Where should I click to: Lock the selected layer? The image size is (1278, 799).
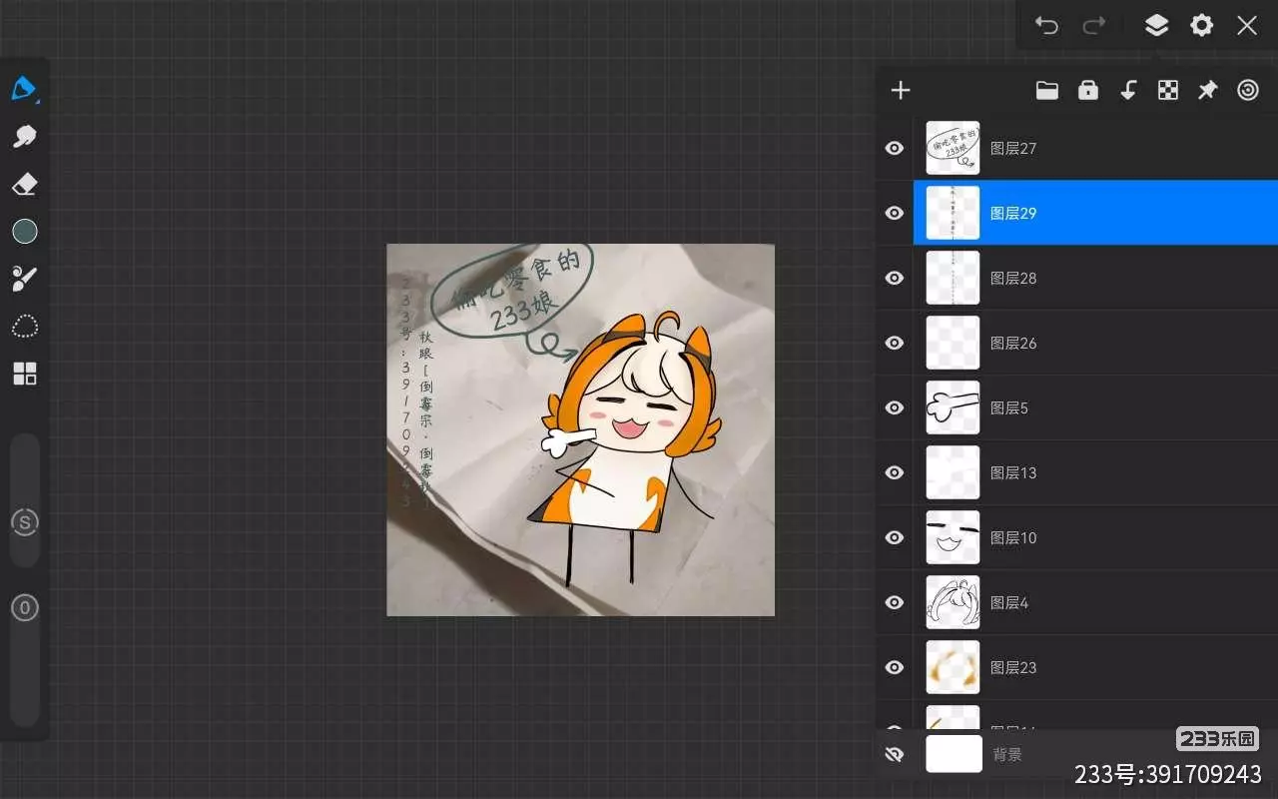pyautogui.click(x=1087, y=91)
